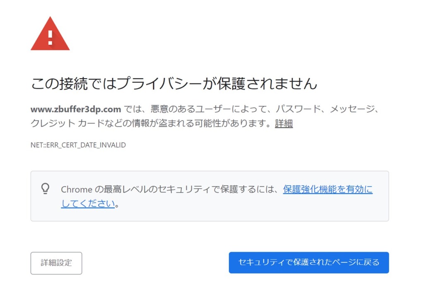424x291 pixels.
Task: Open 詳細設定 advanced options
Action: click(x=56, y=263)
